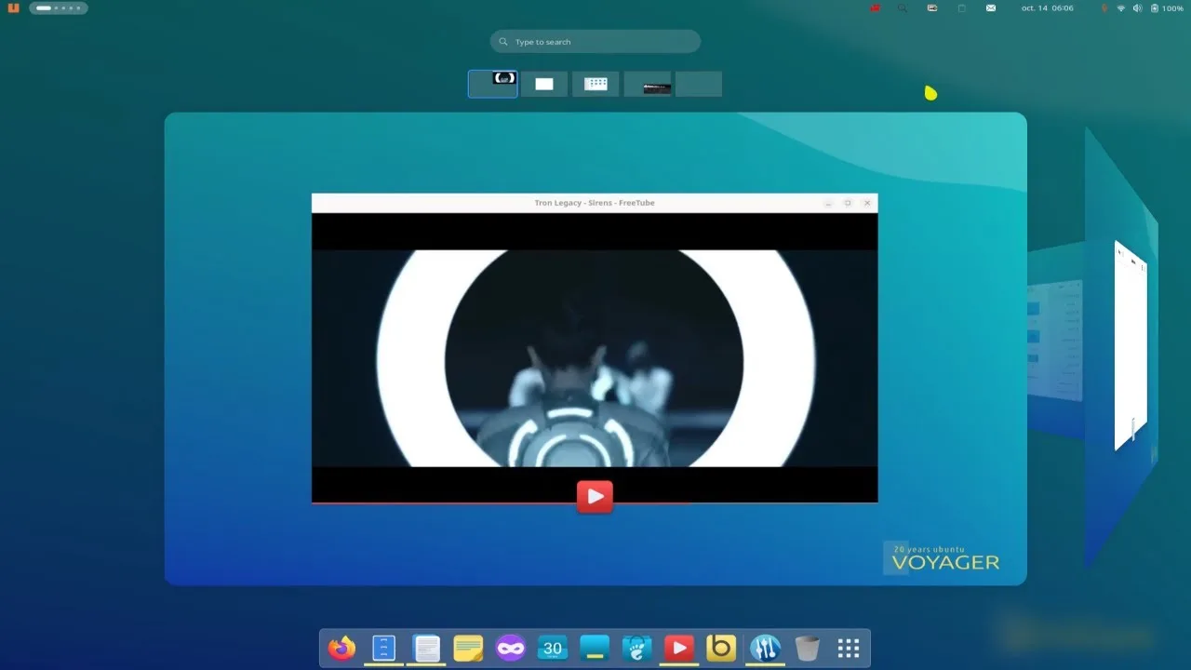
Task: Open the file manager dock icon
Action: point(384,648)
